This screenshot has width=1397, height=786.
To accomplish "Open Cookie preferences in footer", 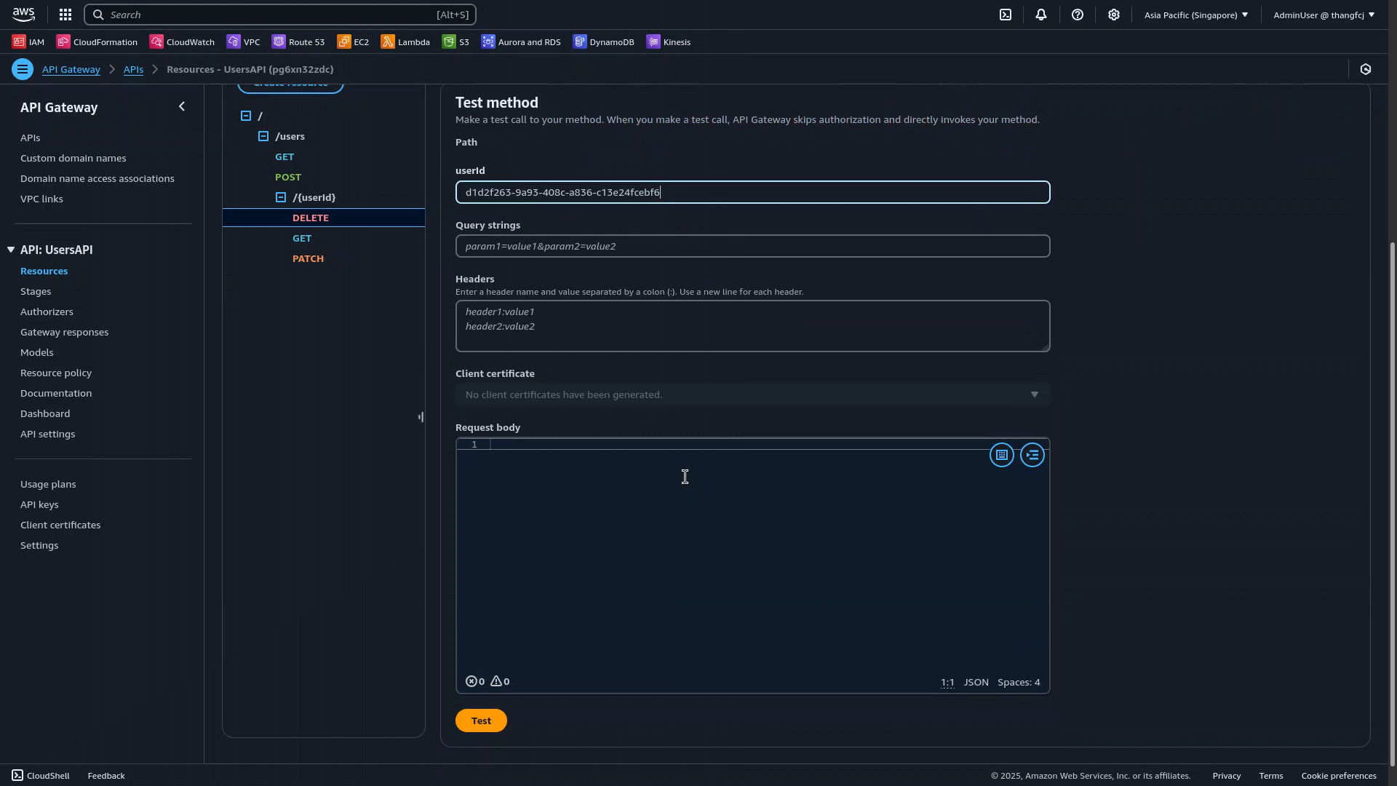I will (1339, 776).
